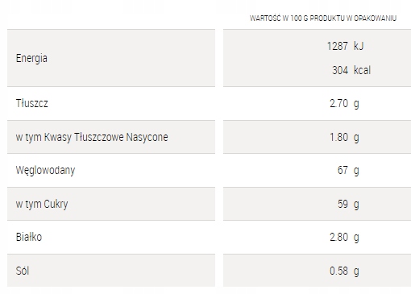Select the 1.80 g saturated fat value
This screenshot has width=411, height=294.
click(x=344, y=138)
